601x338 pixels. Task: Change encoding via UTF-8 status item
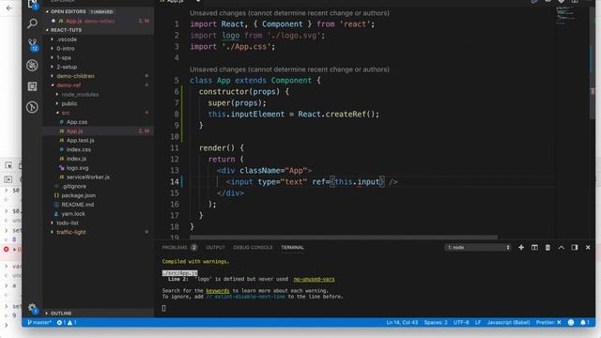[x=461, y=323]
